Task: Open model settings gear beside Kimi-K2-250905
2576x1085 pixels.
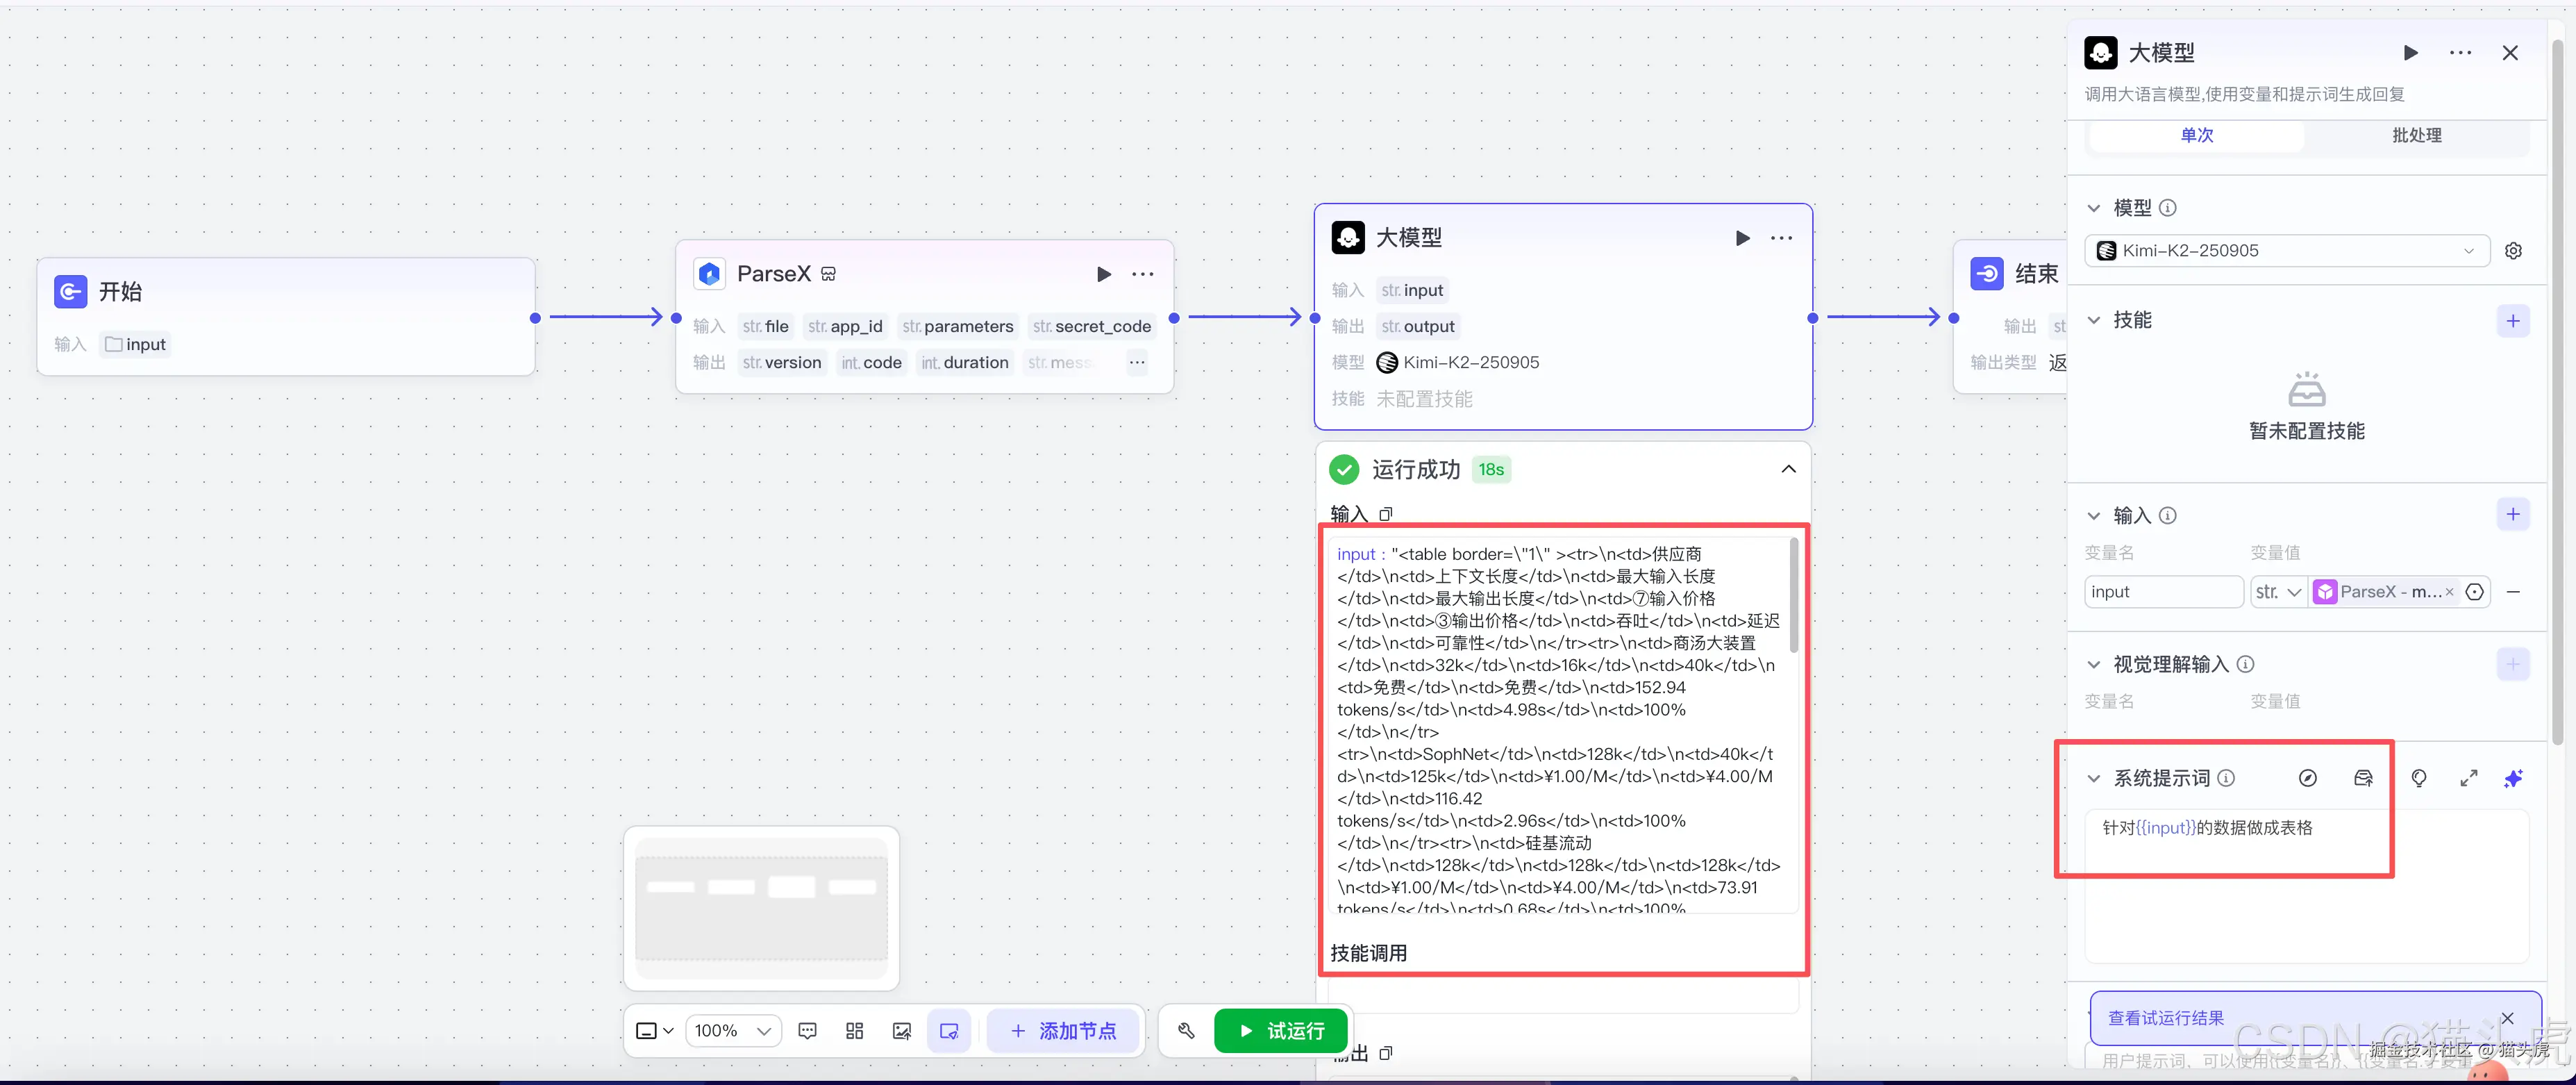Action: coord(2514,250)
